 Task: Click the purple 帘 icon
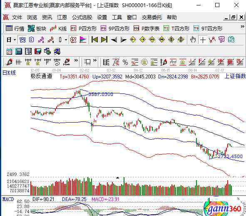(222, 40)
